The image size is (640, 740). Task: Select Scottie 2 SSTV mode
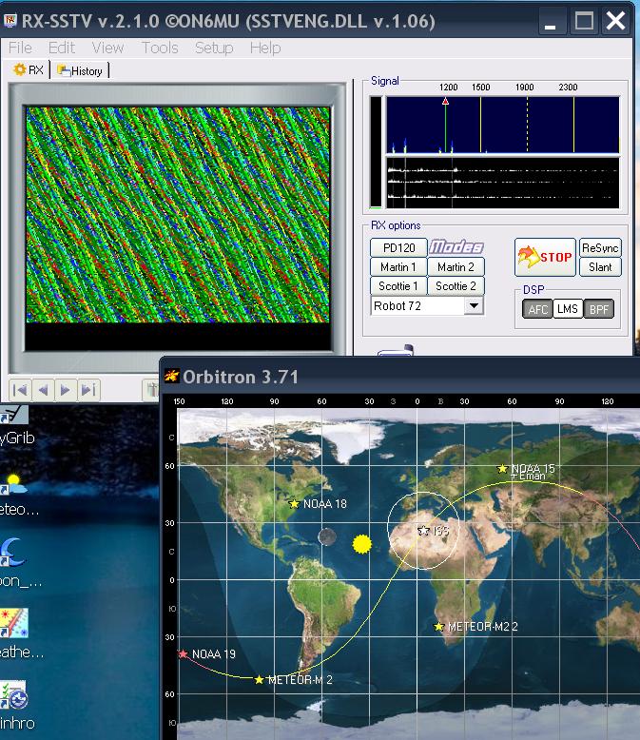tap(456, 286)
